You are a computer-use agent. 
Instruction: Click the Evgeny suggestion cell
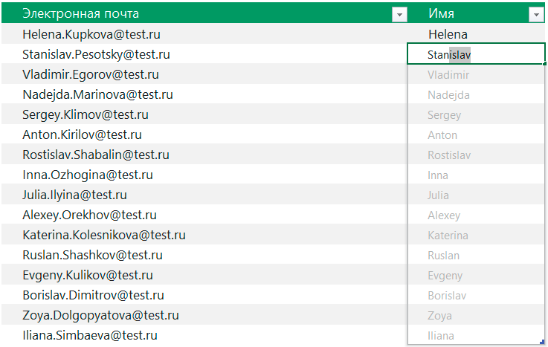477,275
